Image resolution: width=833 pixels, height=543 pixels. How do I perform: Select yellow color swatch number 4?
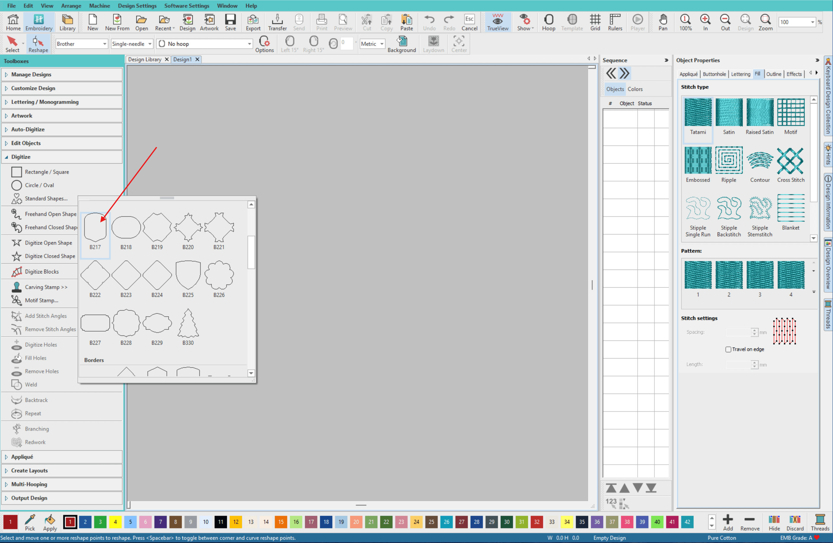tap(115, 522)
